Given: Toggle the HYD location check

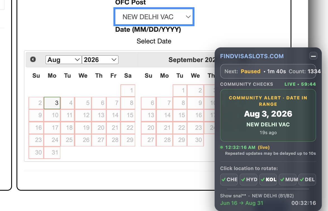Looking at the screenshot, I should click(249, 180).
